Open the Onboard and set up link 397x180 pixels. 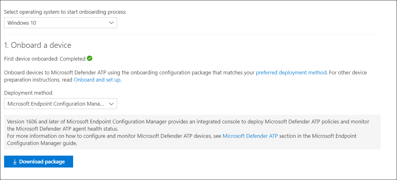coord(97,80)
